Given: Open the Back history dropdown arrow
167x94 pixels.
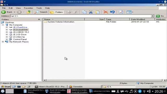Looking at the screenshot, I should point(15,12).
